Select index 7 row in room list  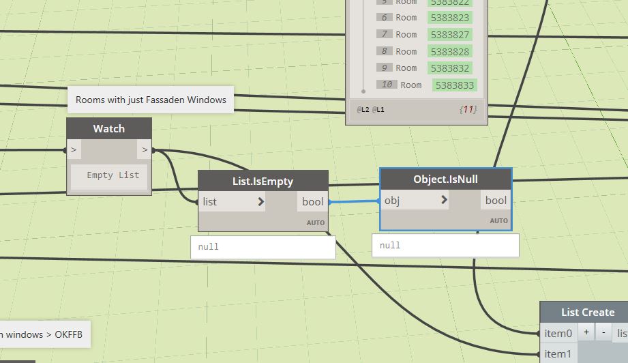point(425,35)
